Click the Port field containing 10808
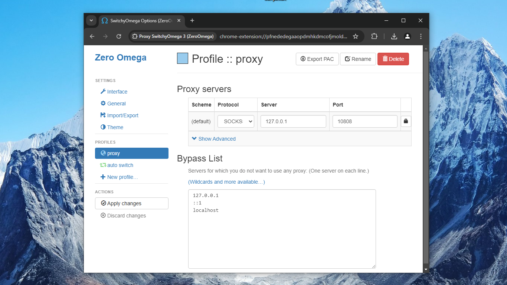This screenshot has width=507, height=285. coord(365,121)
